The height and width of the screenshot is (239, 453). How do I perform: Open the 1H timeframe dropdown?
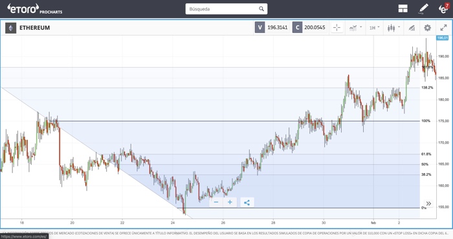coord(375,28)
